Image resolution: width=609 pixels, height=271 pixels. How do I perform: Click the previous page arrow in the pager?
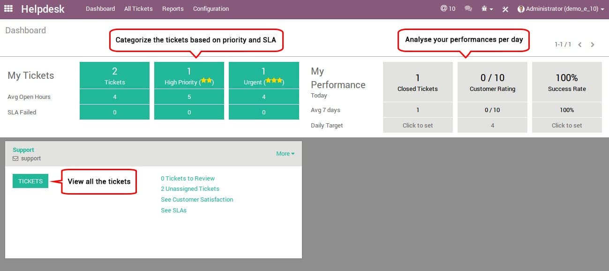pyautogui.click(x=580, y=45)
